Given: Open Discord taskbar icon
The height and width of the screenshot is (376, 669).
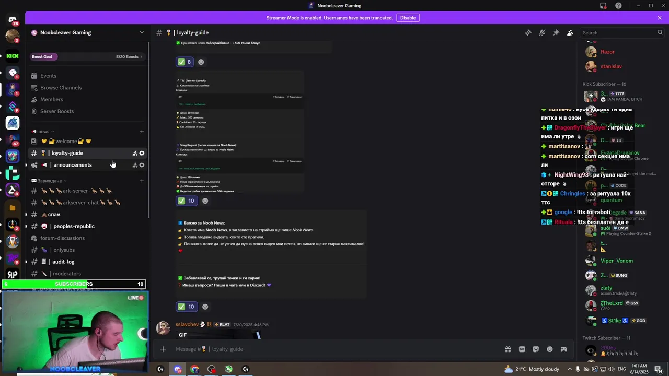Looking at the screenshot, I should tap(178, 369).
